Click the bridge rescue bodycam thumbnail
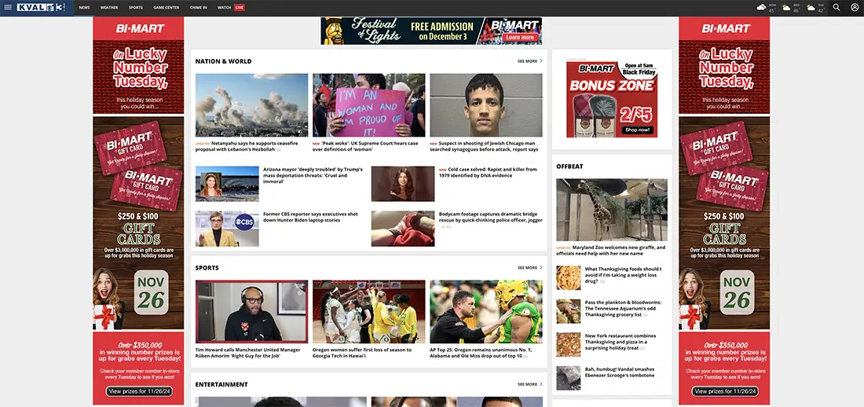The image size is (864, 407). (403, 229)
